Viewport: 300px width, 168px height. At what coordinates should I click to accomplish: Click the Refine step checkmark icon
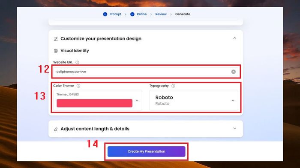click(132, 14)
